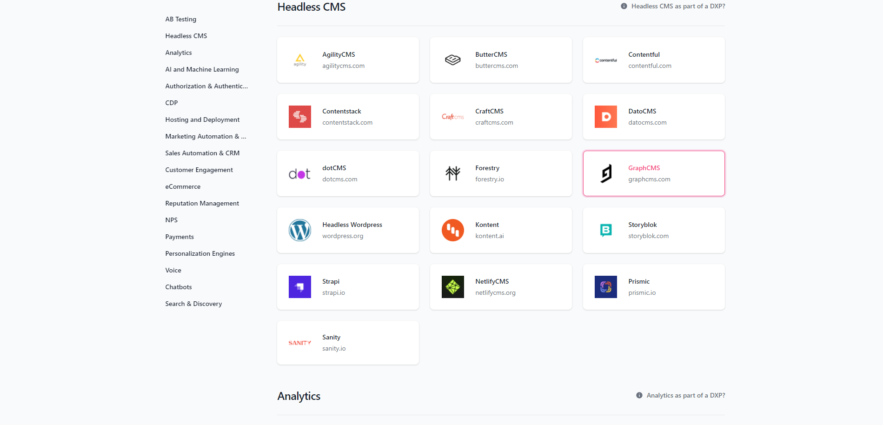883x425 pixels.
Task: Click strapi.io URL text
Action: click(x=333, y=292)
